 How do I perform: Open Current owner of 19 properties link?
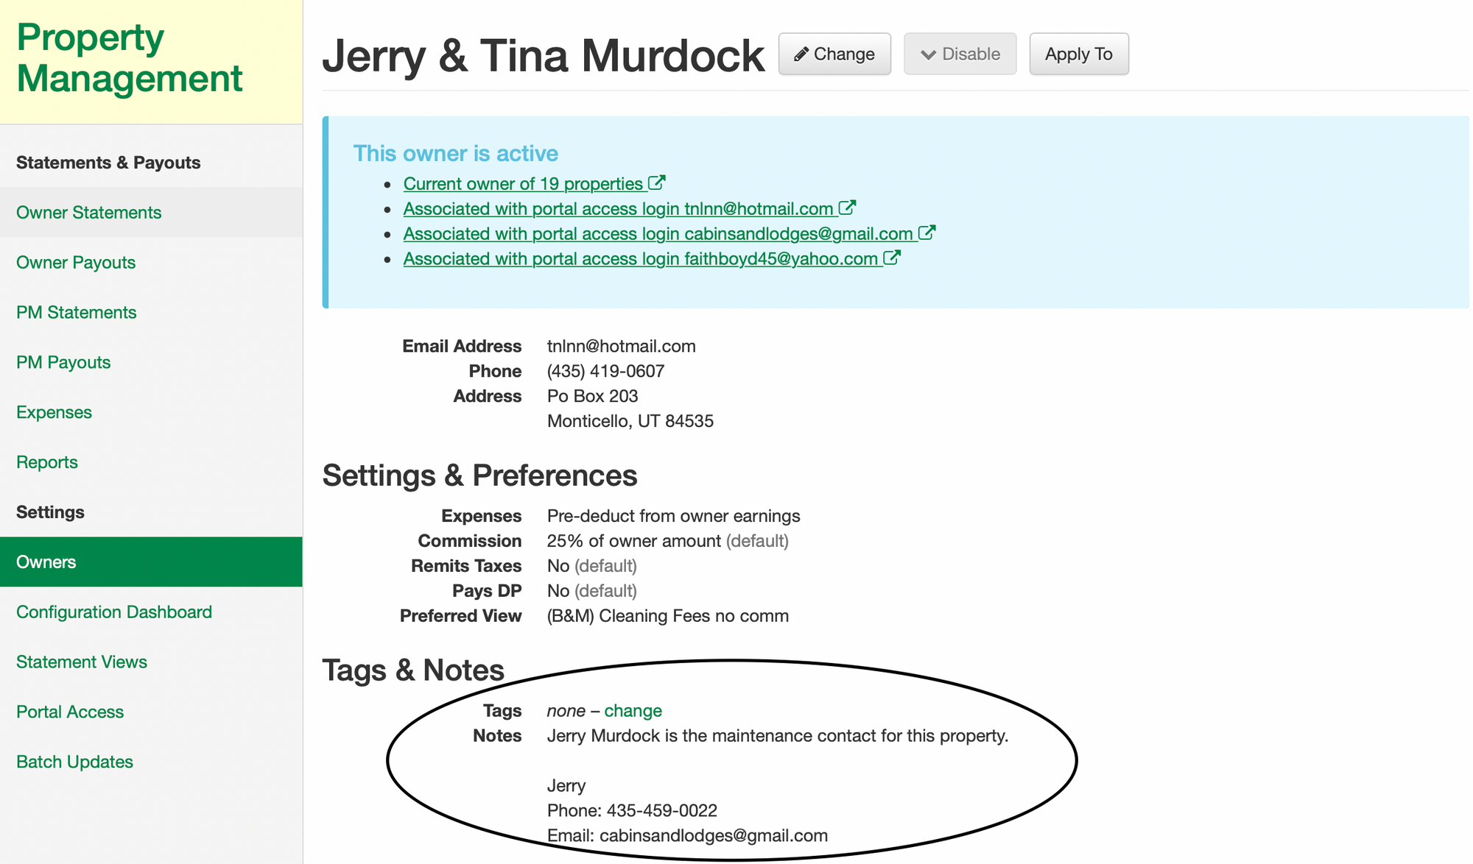click(523, 184)
